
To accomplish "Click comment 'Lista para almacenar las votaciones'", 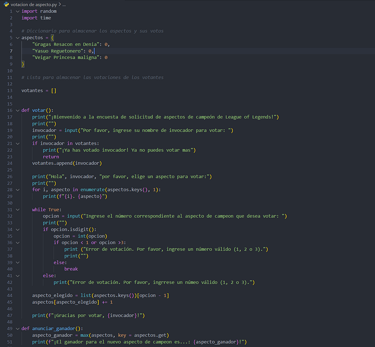I will coord(92,77).
